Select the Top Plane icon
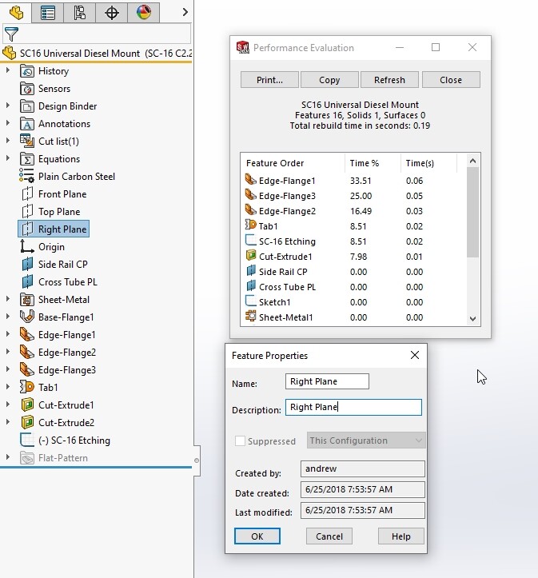The width and height of the screenshot is (538, 578). point(27,212)
